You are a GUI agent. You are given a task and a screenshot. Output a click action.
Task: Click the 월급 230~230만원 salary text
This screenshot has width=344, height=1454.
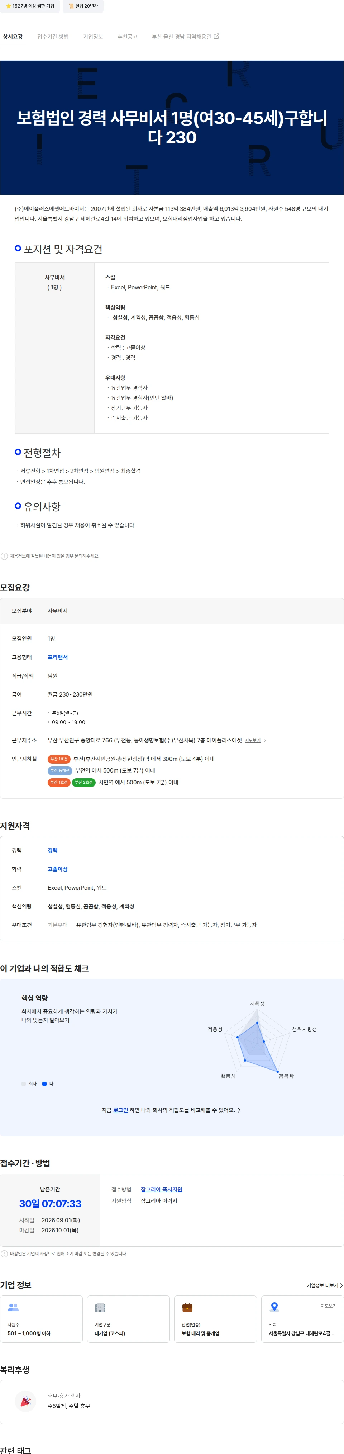point(70,694)
